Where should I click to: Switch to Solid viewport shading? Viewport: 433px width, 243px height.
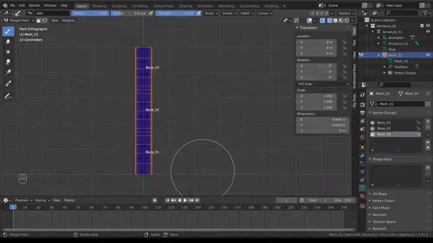[336, 20]
